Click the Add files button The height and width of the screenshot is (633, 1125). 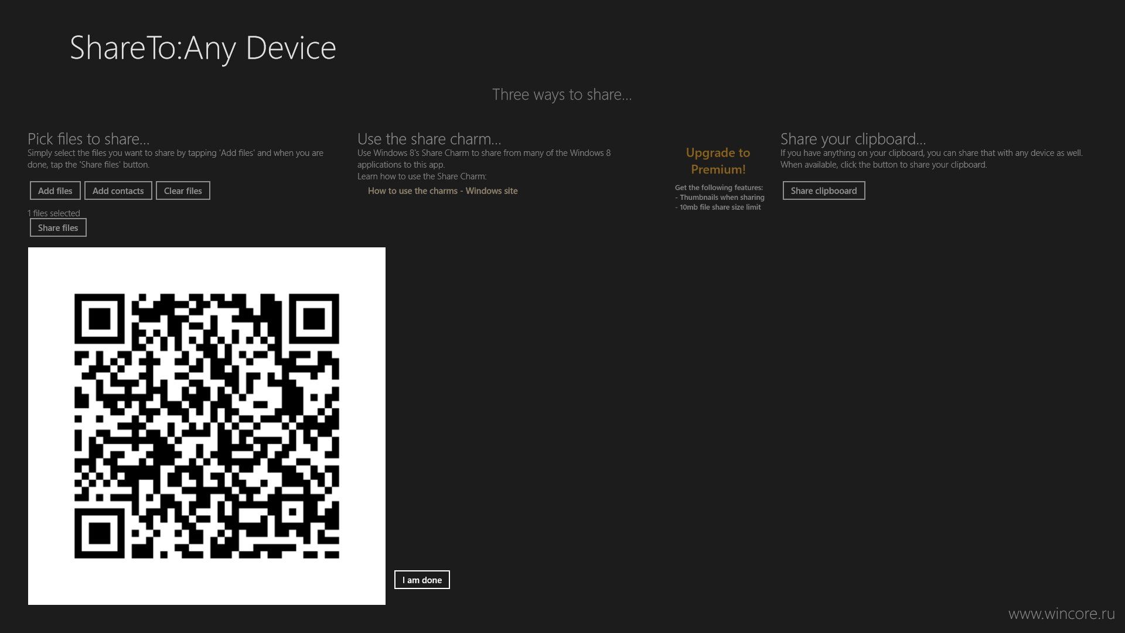pos(55,190)
